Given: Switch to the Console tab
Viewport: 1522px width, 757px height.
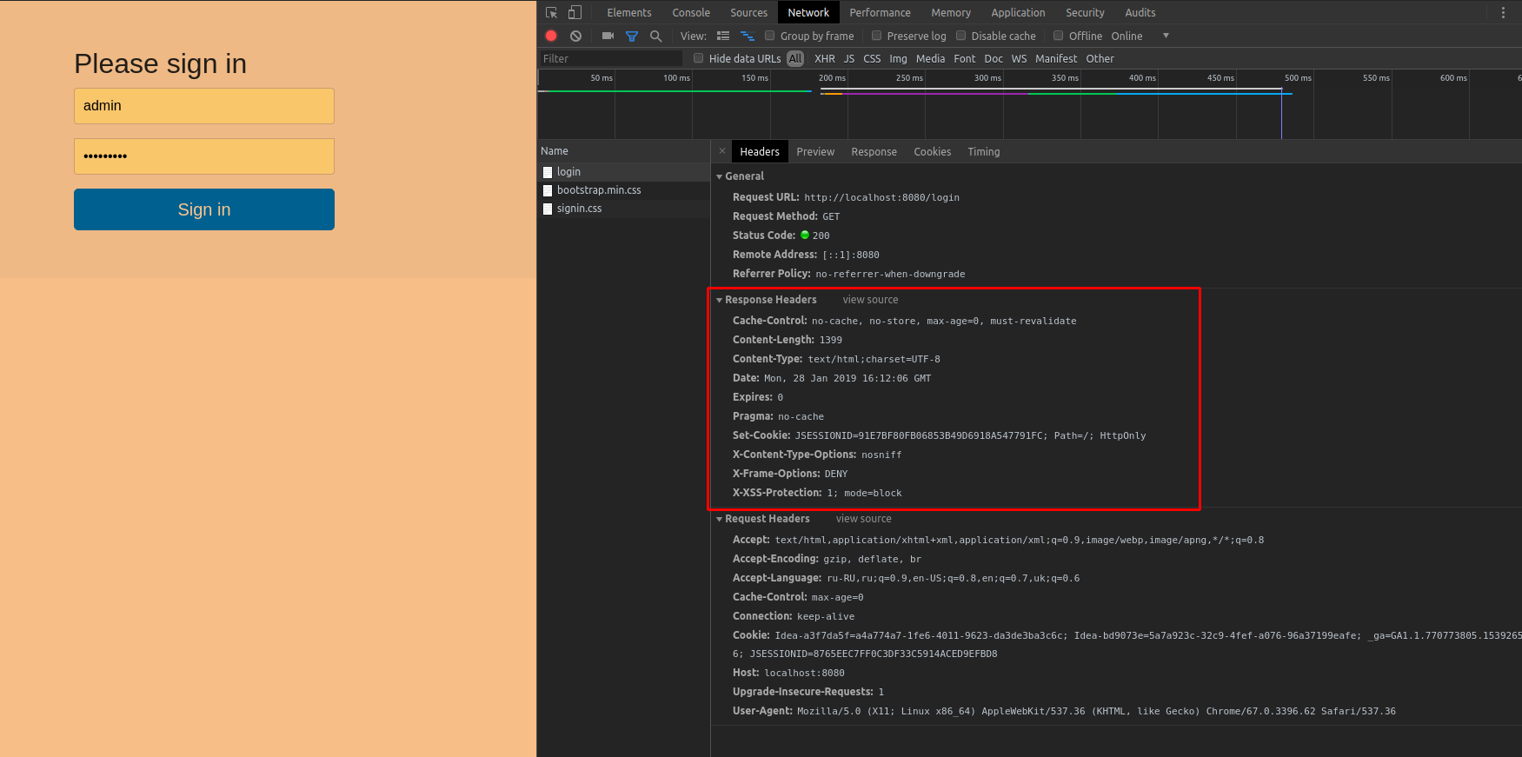Looking at the screenshot, I should point(691,12).
